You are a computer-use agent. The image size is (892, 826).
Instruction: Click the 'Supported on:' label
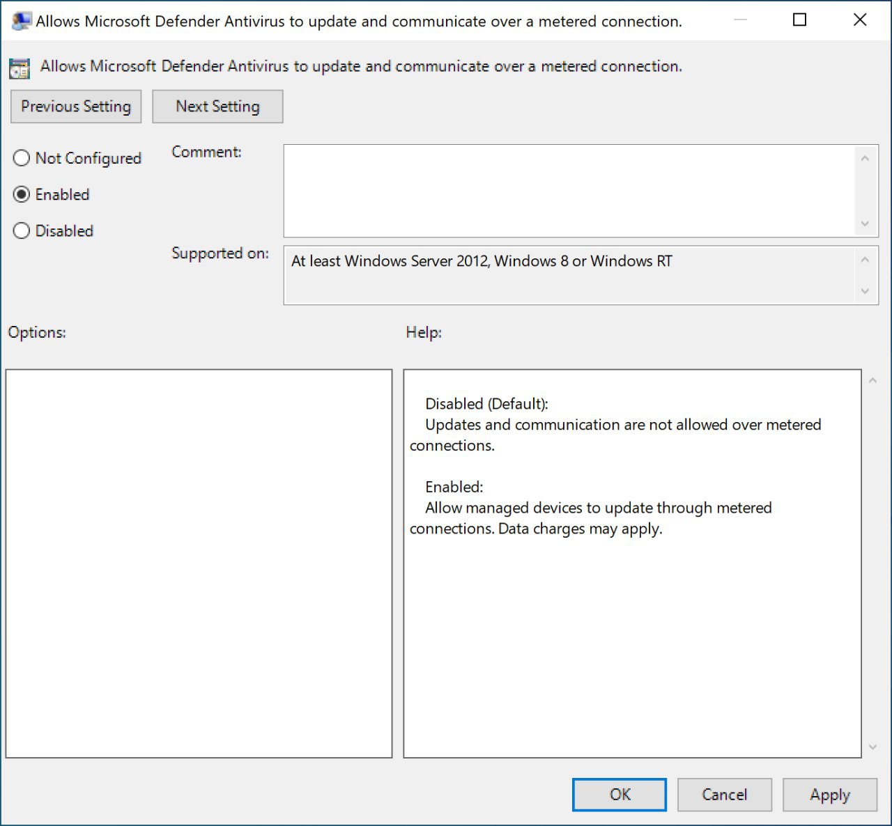point(220,253)
